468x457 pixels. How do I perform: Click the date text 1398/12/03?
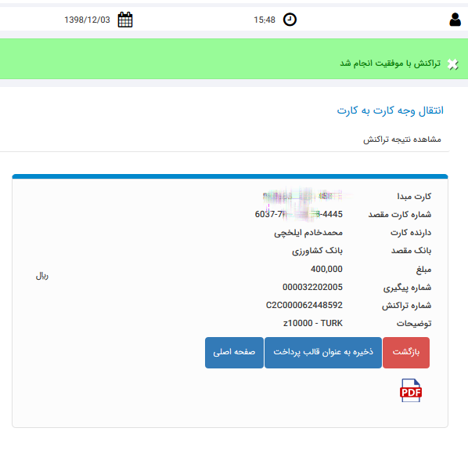tap(87, 20)
